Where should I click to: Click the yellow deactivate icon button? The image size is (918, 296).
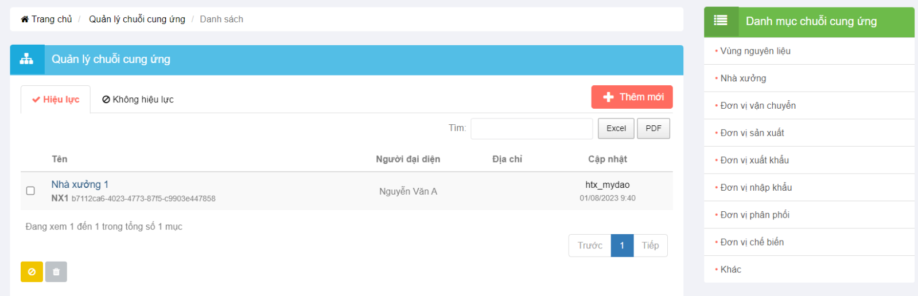(32, 272)
